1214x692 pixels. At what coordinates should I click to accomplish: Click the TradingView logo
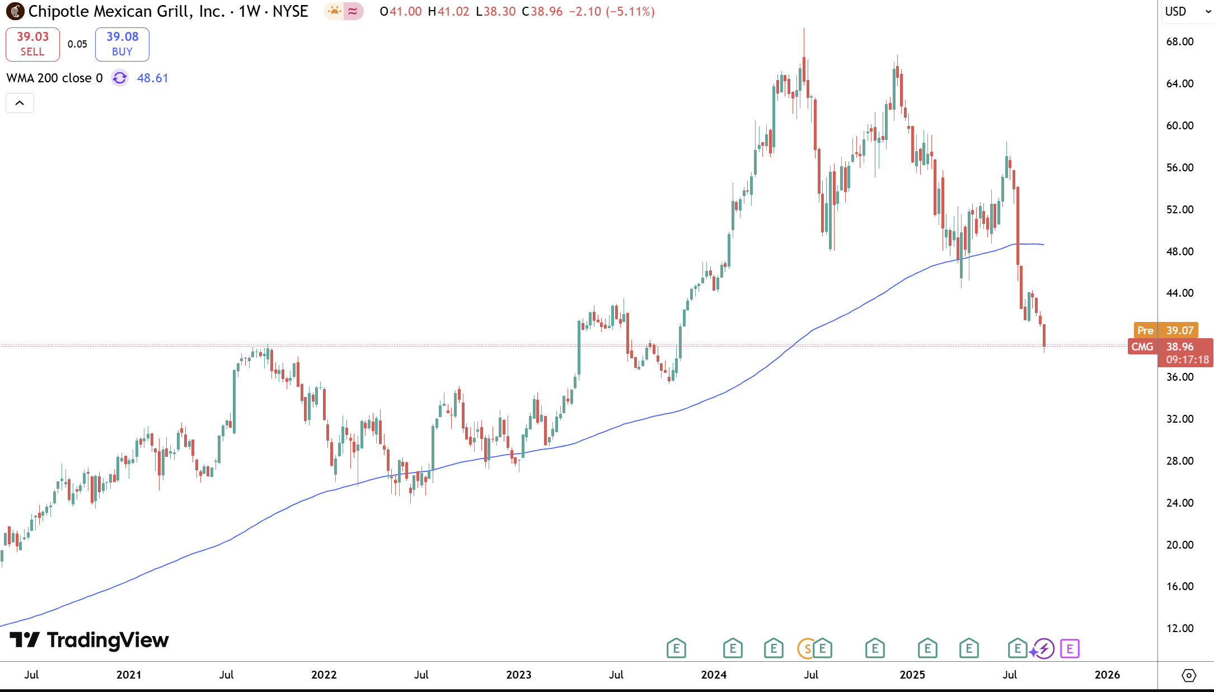coord(90,640)
